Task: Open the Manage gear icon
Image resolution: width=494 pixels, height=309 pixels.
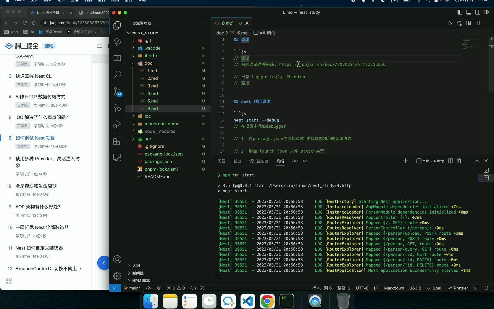Action: tap(117, 276)
